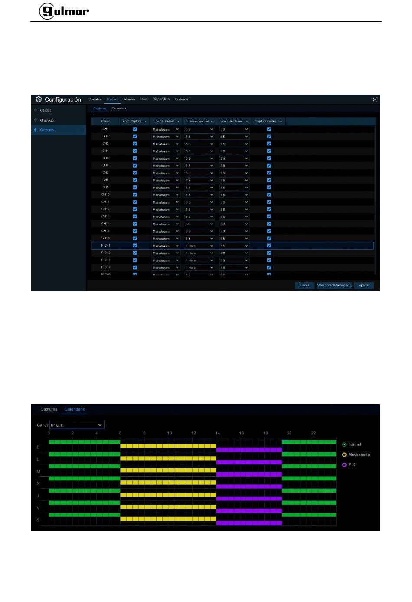The width and height of the screenshot is (412, 602).
Task: Expand the Auto Captura column header dropdown
Action: coord(144,122)
